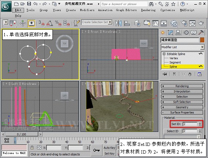The image size is (208, 158).
Task: Select the Segment sub-object level
Action: tap(175, 63)
